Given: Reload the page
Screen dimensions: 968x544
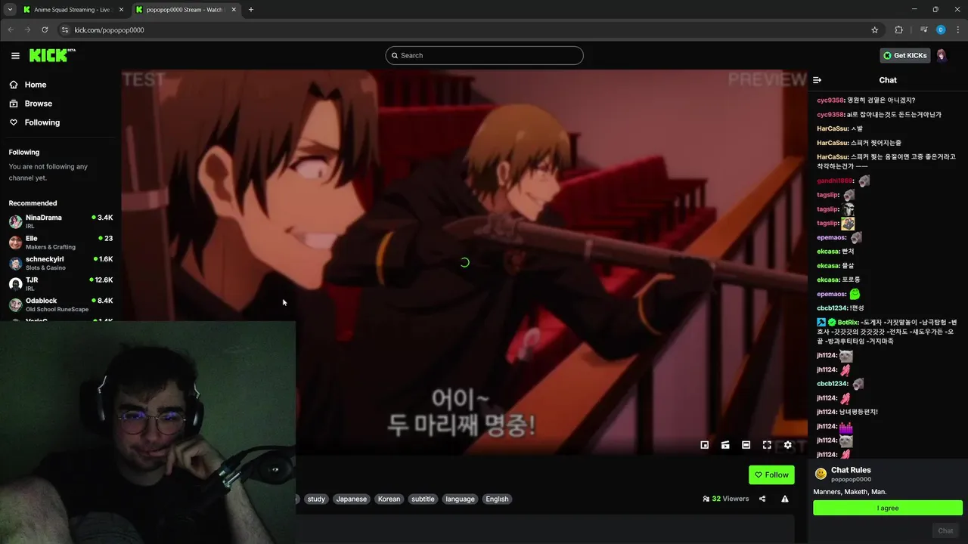Looking at the screenshot, I should (45, 29).
